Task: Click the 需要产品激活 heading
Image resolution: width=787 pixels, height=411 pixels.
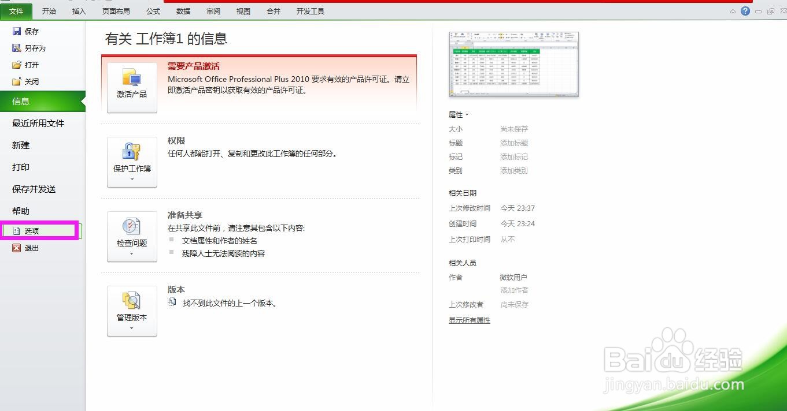Action: 194,66
